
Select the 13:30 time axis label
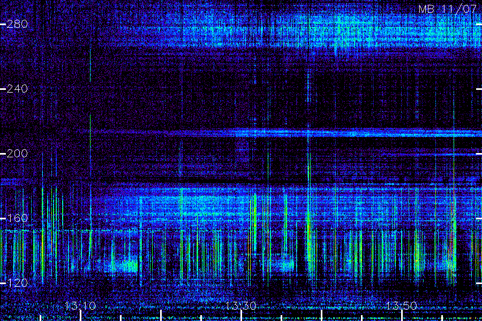(x=241, y=306)
